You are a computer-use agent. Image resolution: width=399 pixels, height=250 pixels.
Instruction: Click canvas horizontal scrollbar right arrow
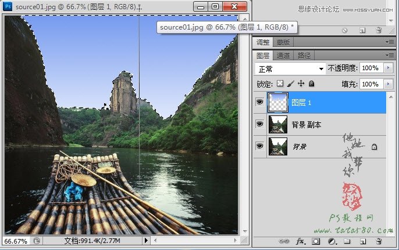[x=235, y=240]
